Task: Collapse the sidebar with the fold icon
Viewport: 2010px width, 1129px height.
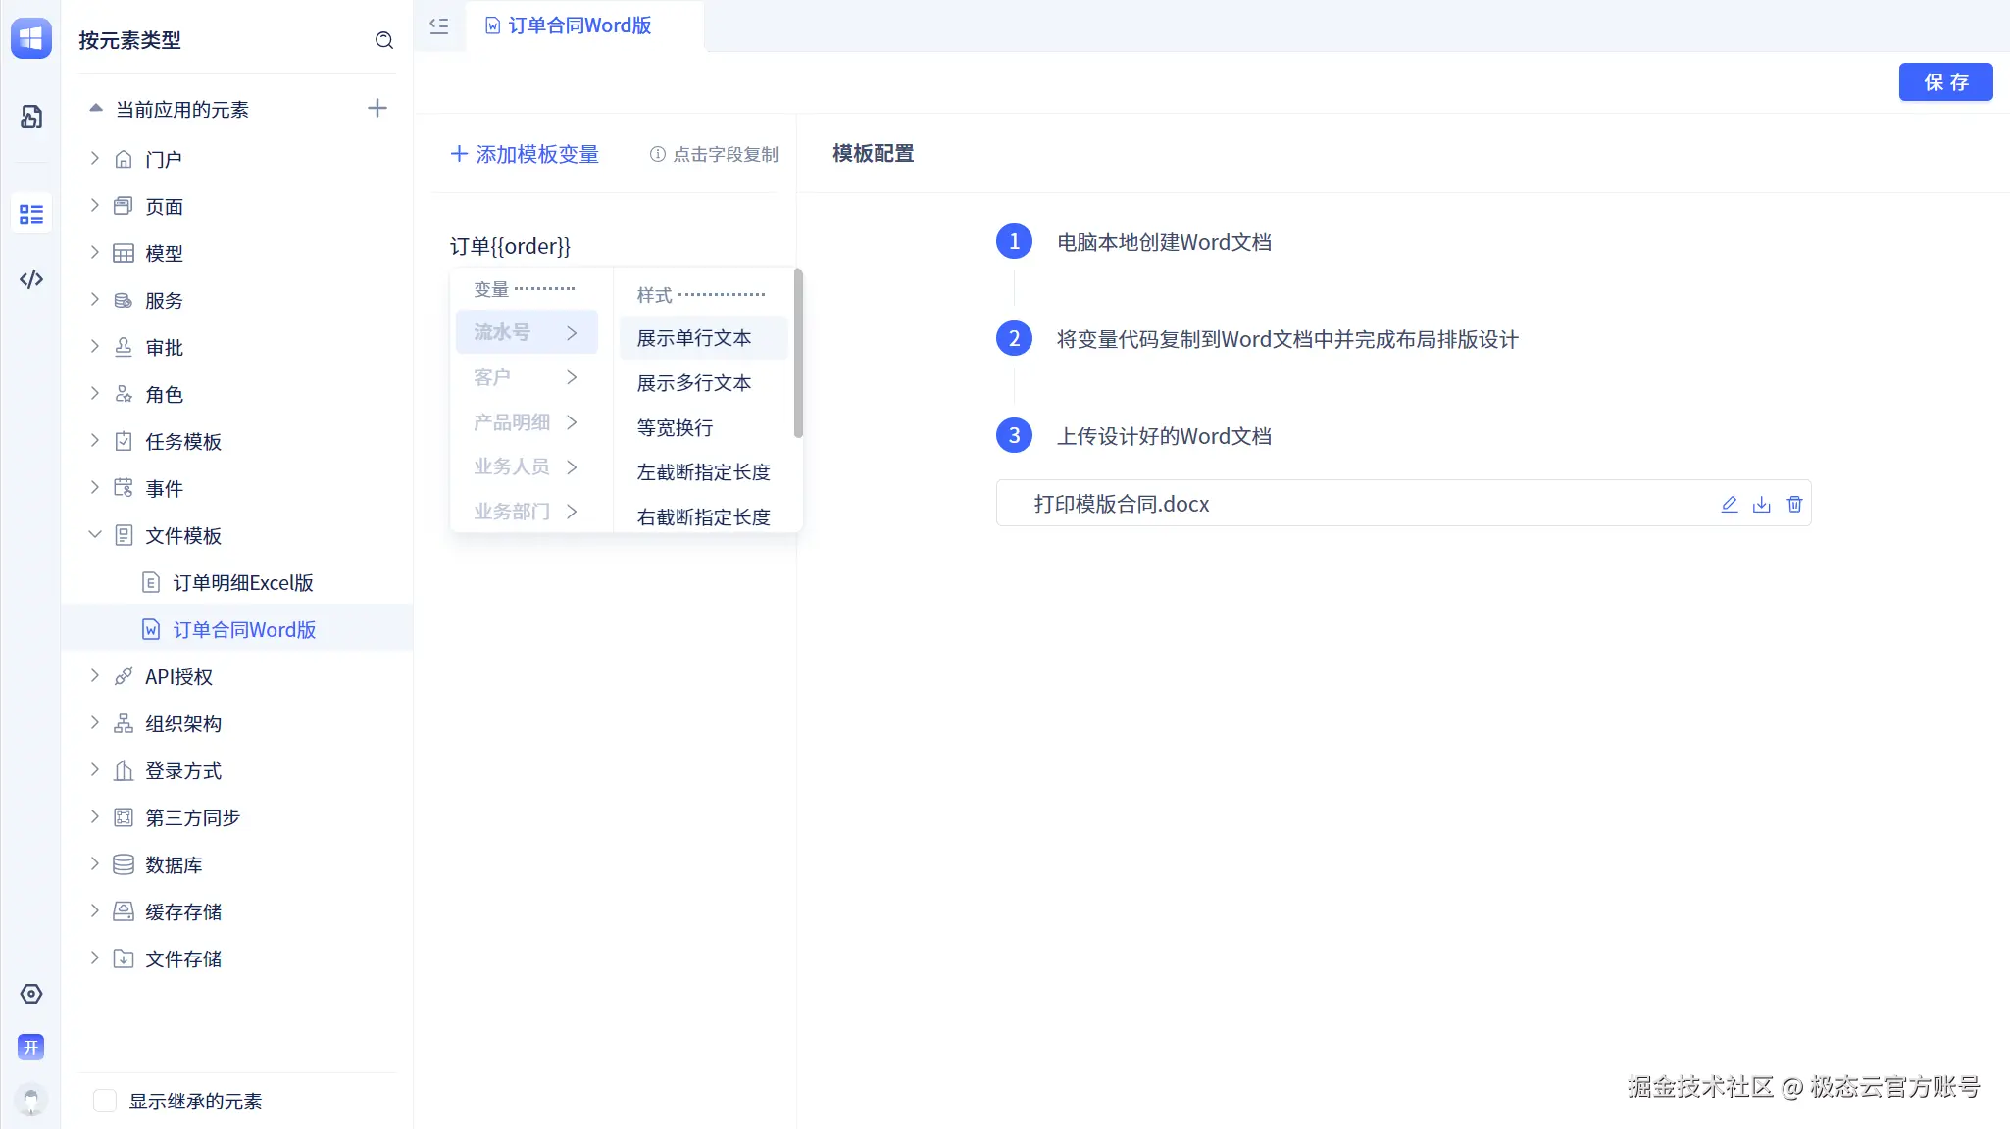Action: pos(439,26)
